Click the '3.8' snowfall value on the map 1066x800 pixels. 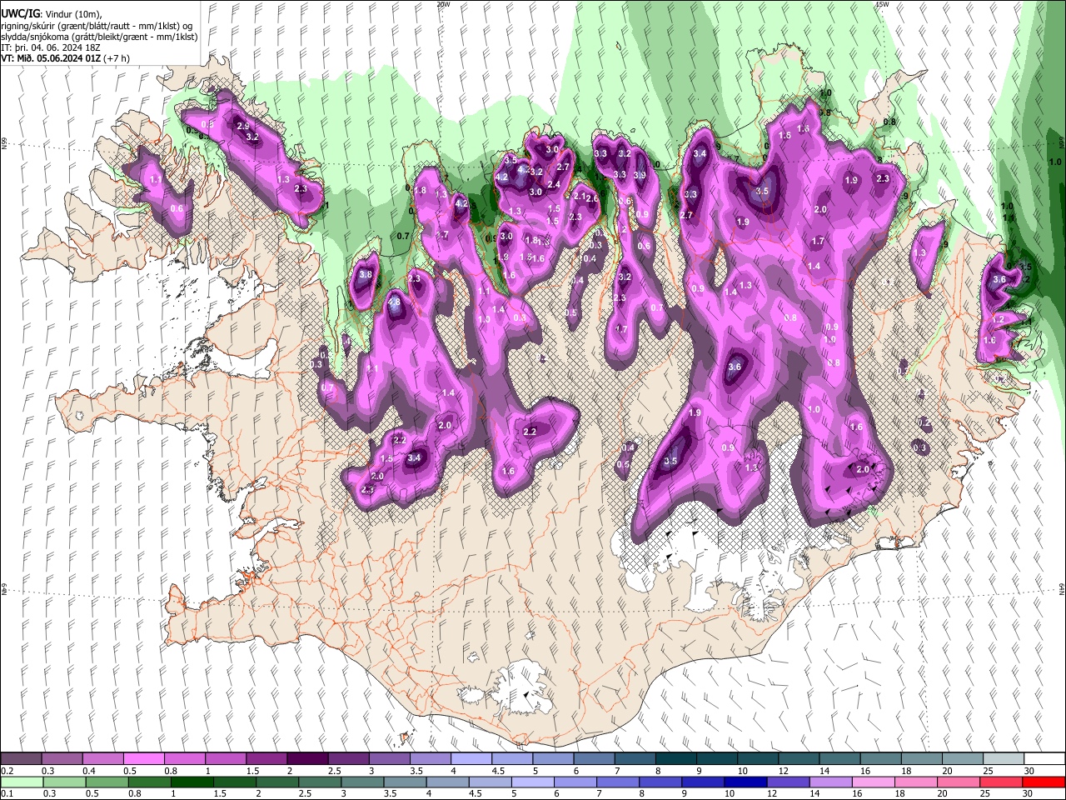tap(365, 275)
